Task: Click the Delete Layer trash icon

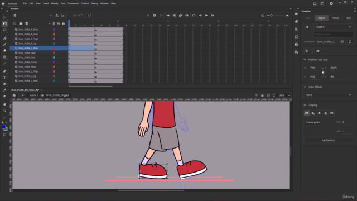Action: (x=27, y=23)
